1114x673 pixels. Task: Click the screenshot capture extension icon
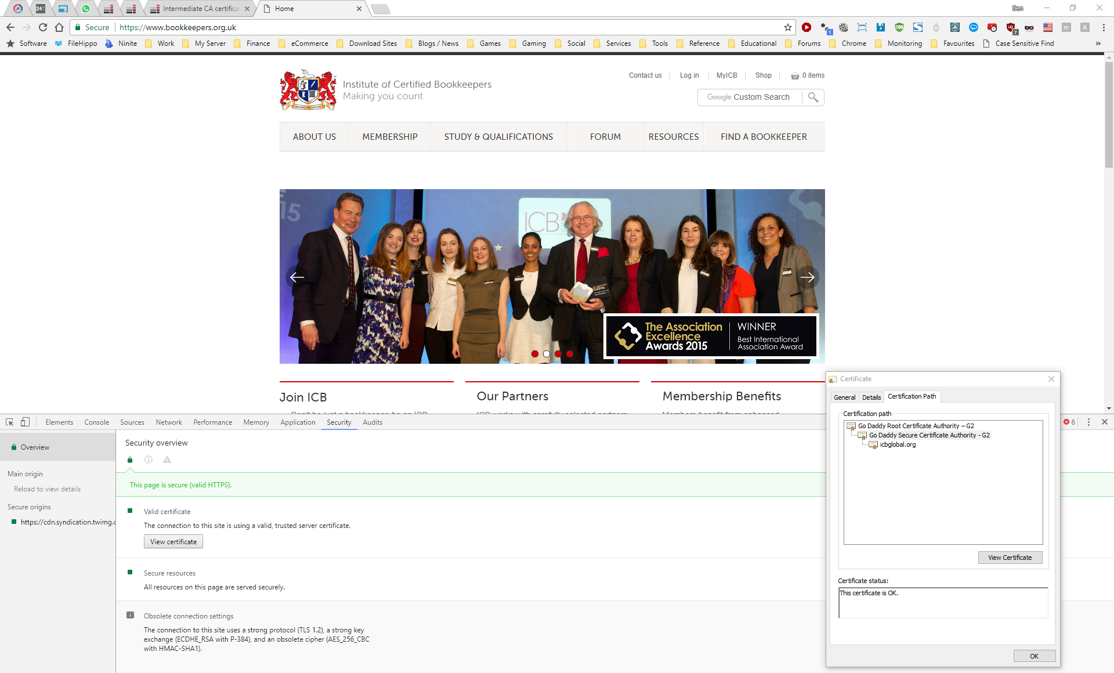[862, 27]
